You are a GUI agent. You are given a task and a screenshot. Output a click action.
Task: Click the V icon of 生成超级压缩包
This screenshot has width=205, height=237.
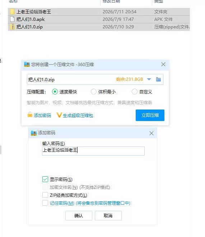(x=59, y=115)
